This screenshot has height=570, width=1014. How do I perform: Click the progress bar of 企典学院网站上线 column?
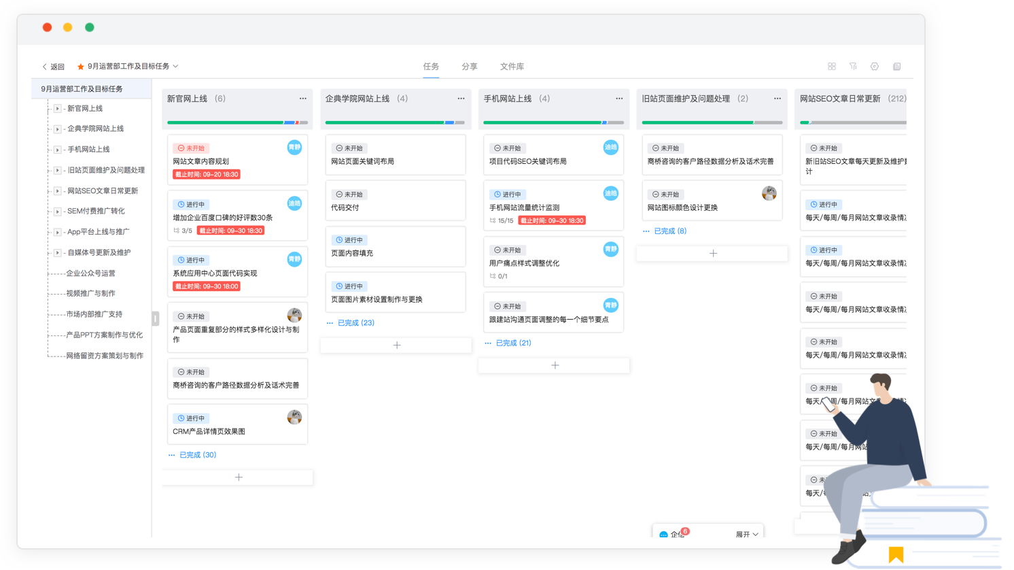(395, 122)
